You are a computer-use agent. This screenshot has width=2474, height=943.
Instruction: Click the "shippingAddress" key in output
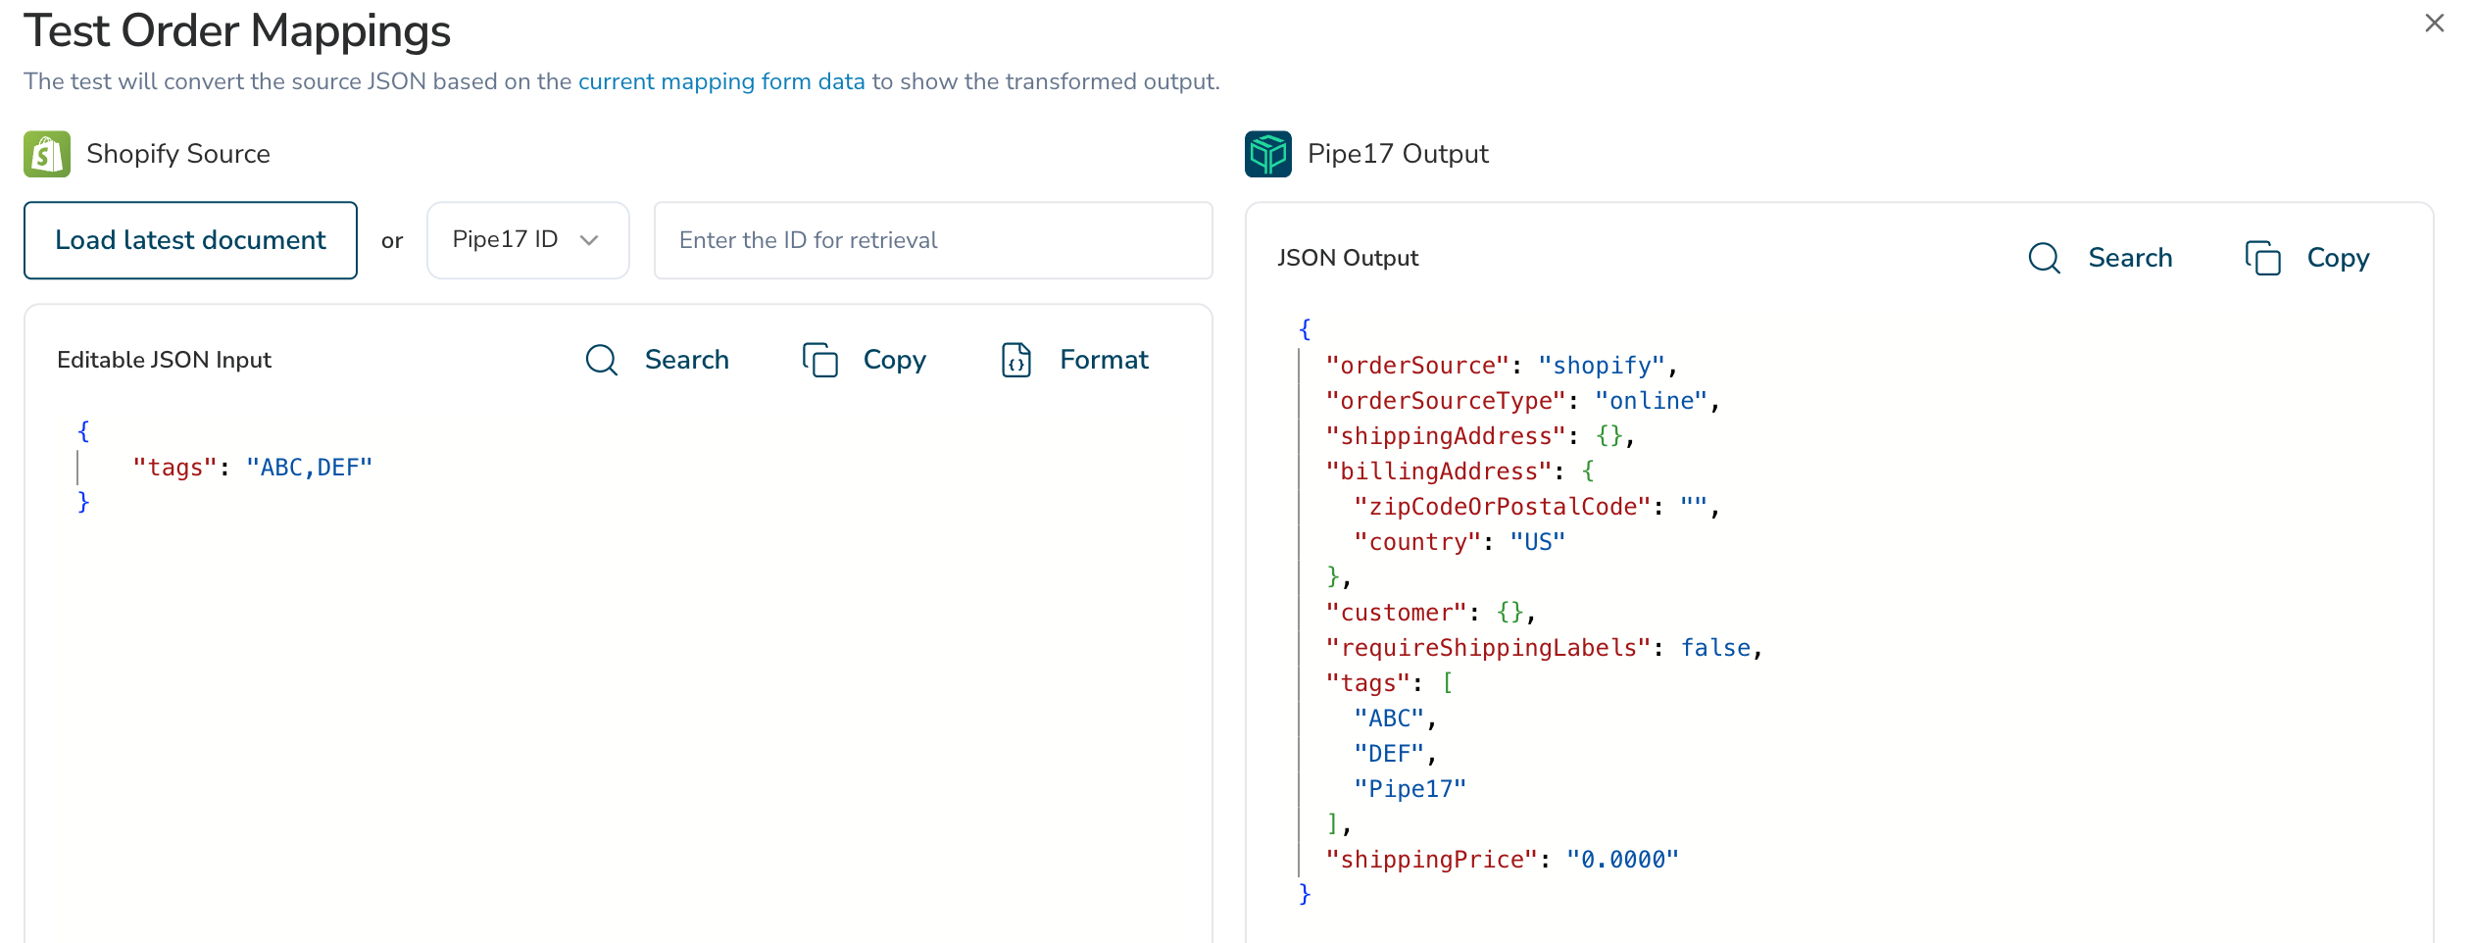click(1446, 436)
